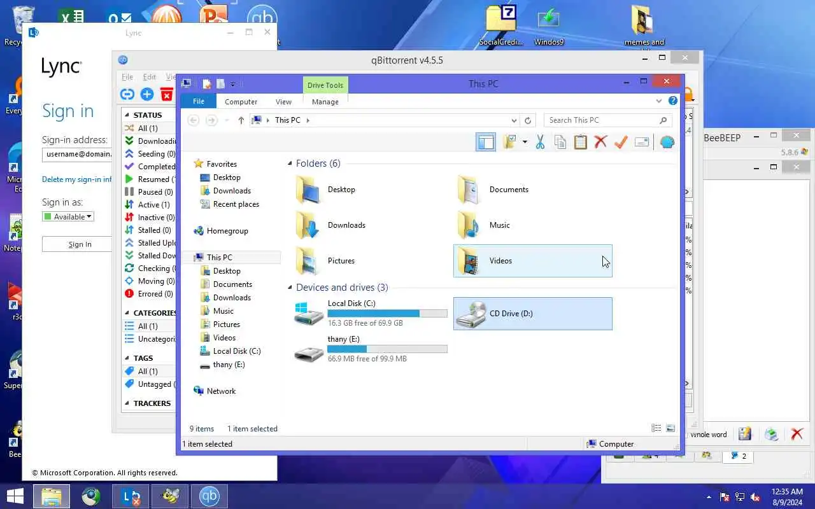Click the blue shell settings icon in Explorer toolbar
This screenshot has width=815, height=509.
[x=667, y=142]
